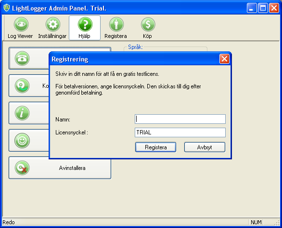The image size is (282, 228).
Task: Maximize the LightLogger Admin Panel window
Action: tap(263, 8)
